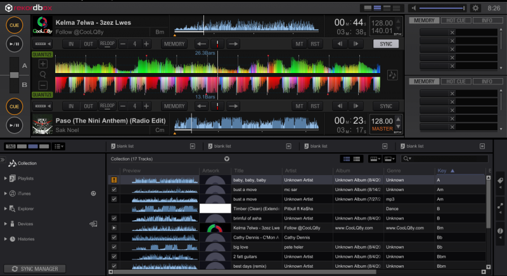Set loop OUT point on deck A

coord(88,44)
